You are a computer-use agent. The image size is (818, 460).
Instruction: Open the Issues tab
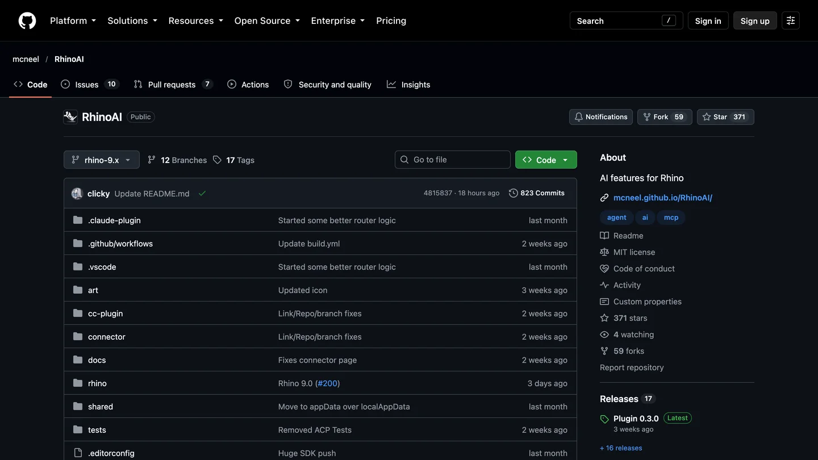click(89, 85)
